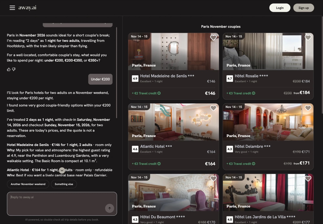Click Hotel Madeleine de Senlis title
Screen dimensions: 323x224
coord(163,76)
